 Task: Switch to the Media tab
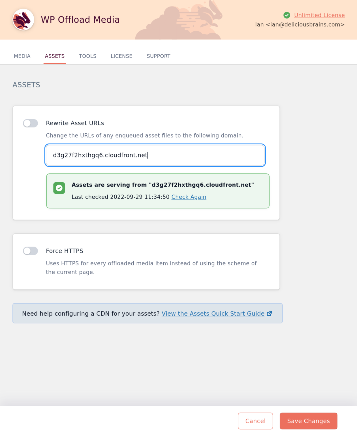coord(22,56)
